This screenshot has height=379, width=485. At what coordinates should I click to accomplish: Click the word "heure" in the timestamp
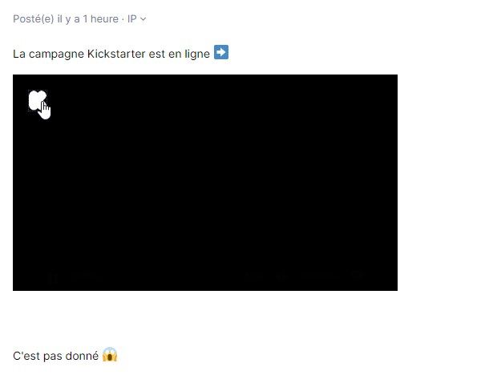(x=104, y=19)
